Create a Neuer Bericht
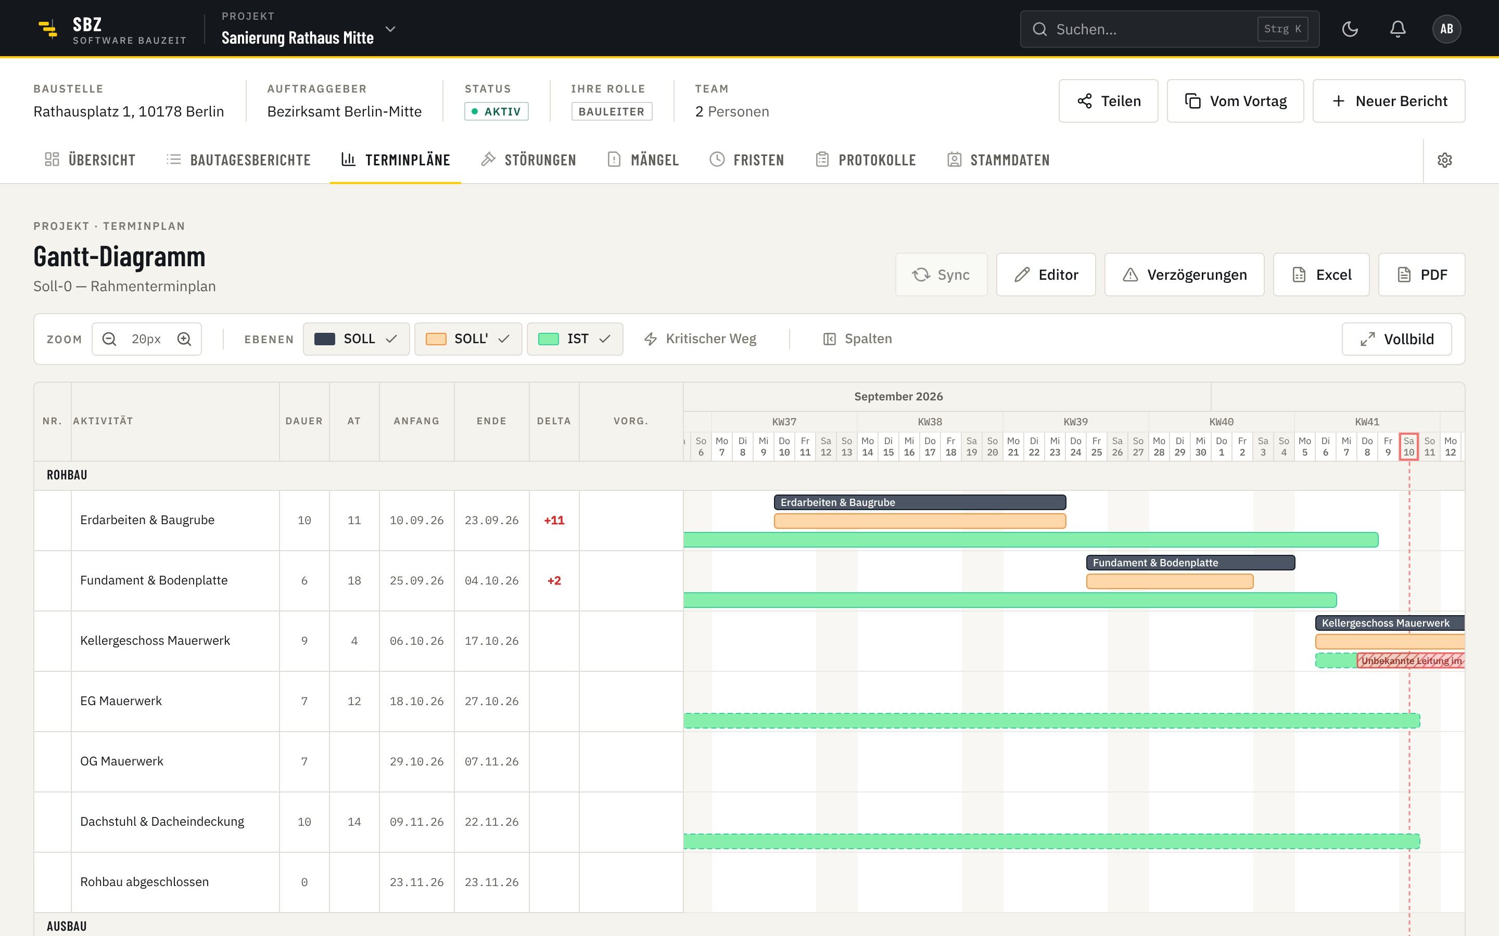Screen dimensions: 1499x936 click(x=1389, y=101)
